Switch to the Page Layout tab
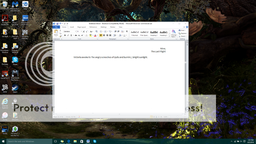 81,27
